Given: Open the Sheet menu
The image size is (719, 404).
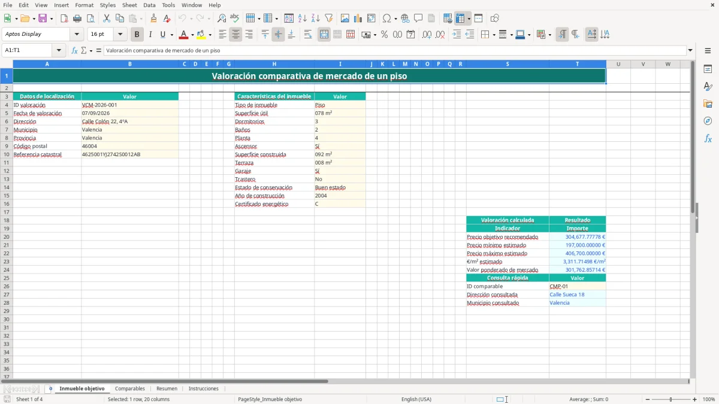Looking at the screenshot, I should tap(129, 5).
